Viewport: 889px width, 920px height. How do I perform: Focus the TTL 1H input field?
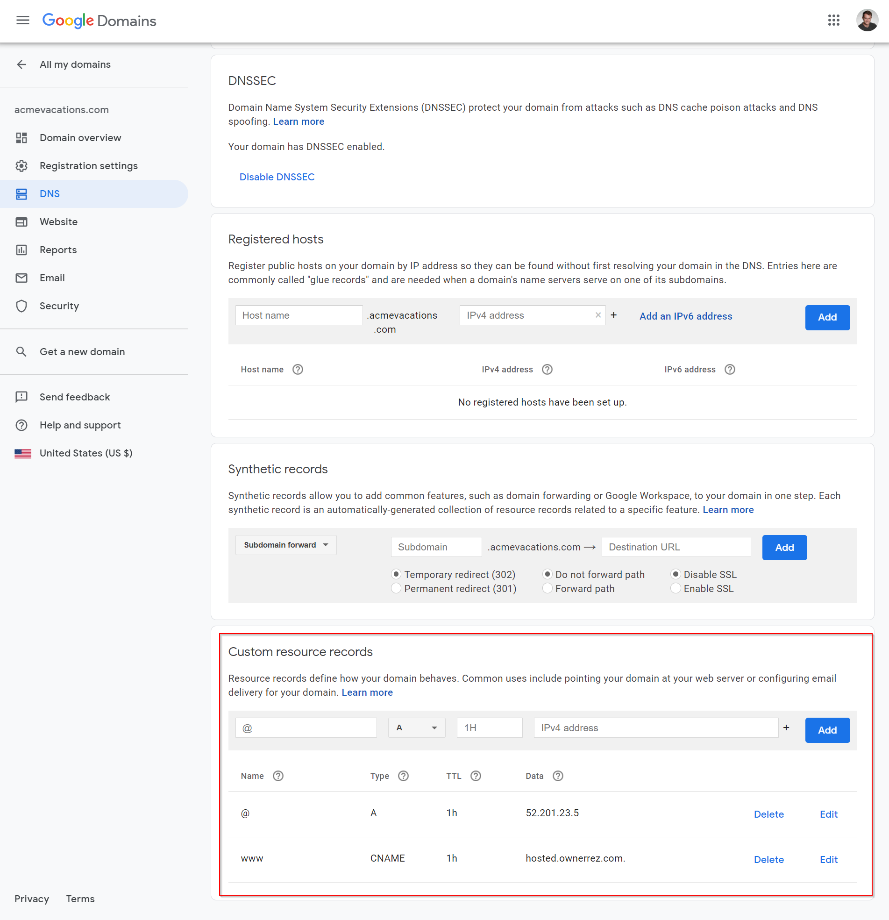click(490, 727)
